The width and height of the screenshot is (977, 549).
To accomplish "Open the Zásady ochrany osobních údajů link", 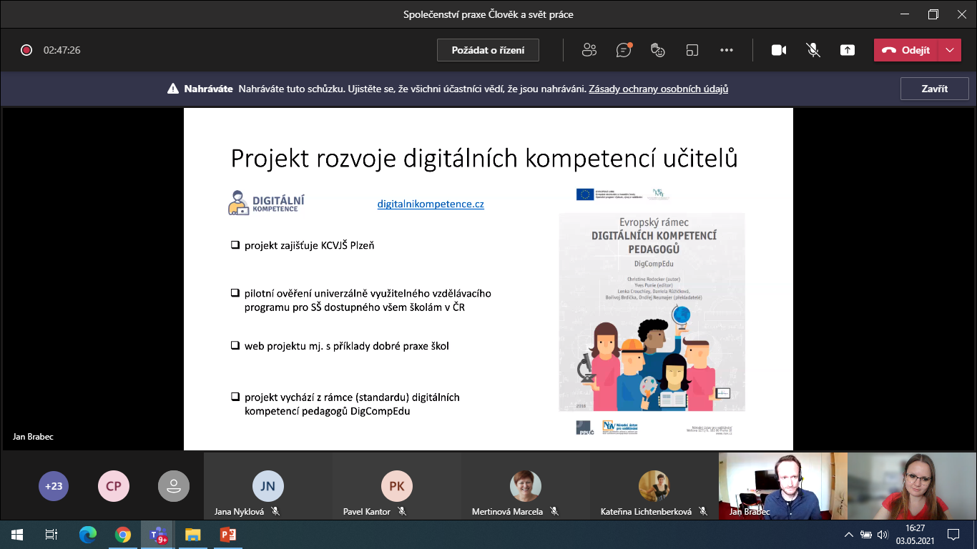I will 658,89.
